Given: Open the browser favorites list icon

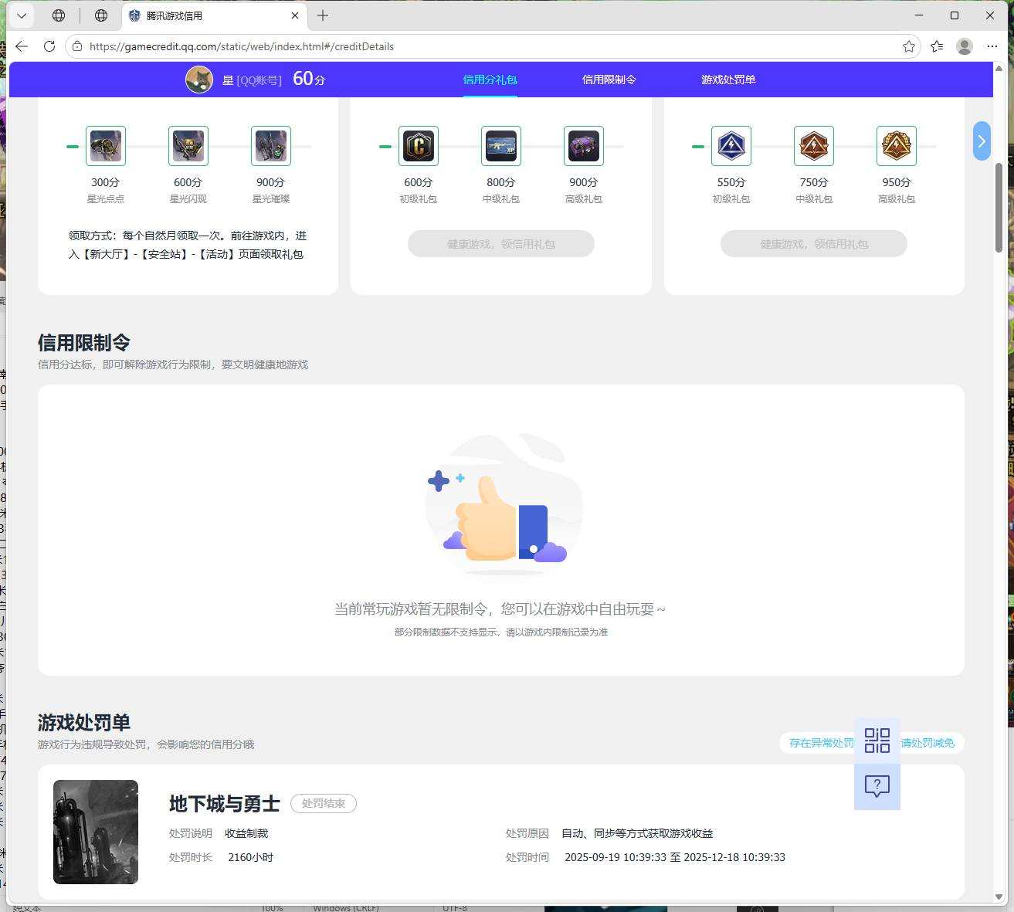Looking at the screenshot, I should 937,46.
